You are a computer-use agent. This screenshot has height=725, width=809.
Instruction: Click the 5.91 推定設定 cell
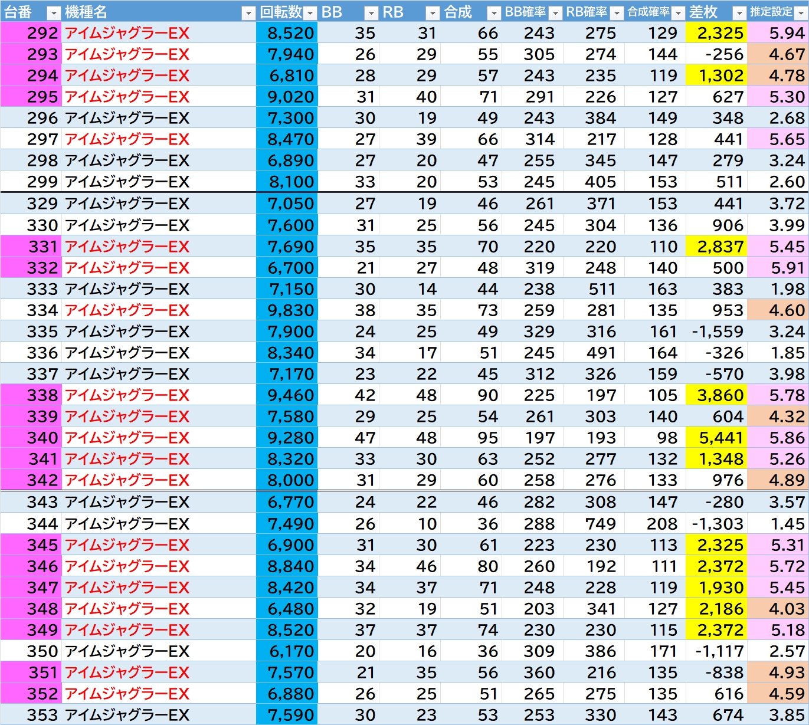click(778, 268)
